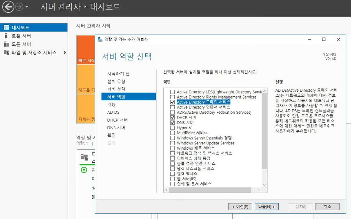This screenshot has height=219, width=351.
Task: Uncheck Active Directory 도메인 서비스 checkbox
Action: pos(172,102)
